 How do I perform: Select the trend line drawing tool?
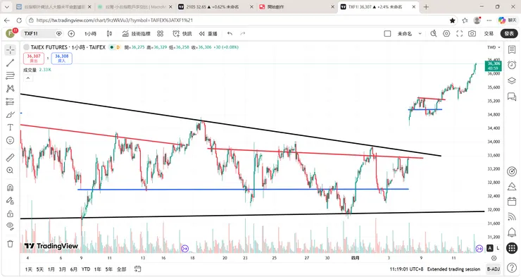point(11,63)
